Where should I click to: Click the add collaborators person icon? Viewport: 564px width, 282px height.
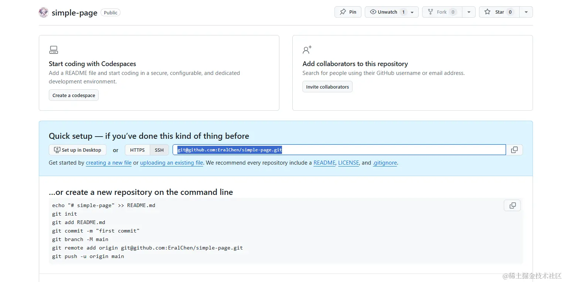307,50
